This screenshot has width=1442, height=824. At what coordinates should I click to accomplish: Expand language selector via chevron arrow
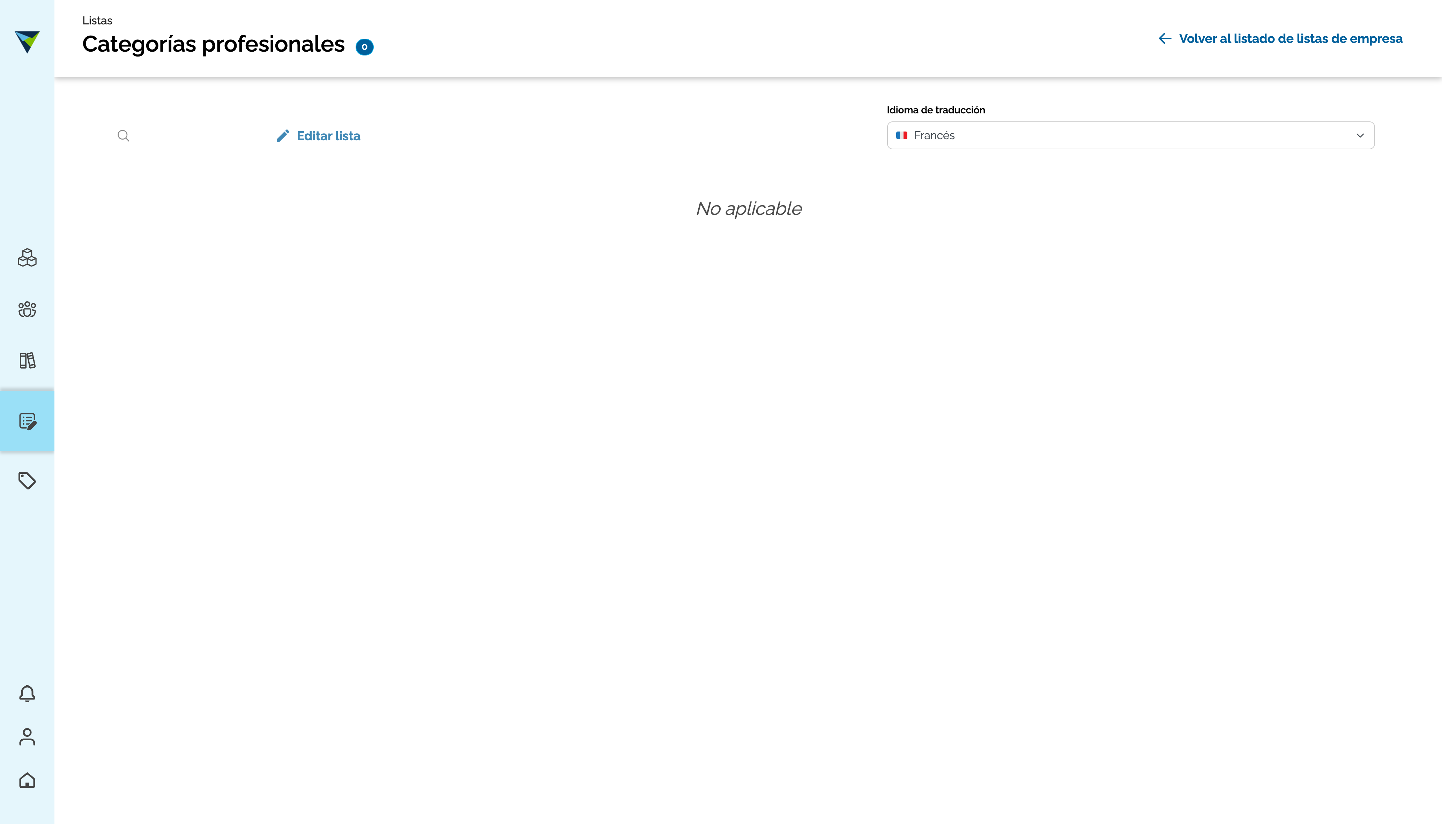[1360, 135]
